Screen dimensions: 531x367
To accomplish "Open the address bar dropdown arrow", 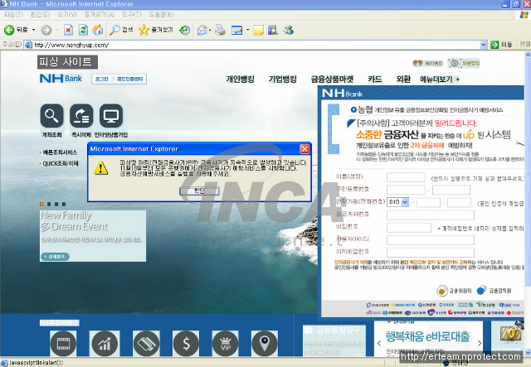I will click(484, 45).
